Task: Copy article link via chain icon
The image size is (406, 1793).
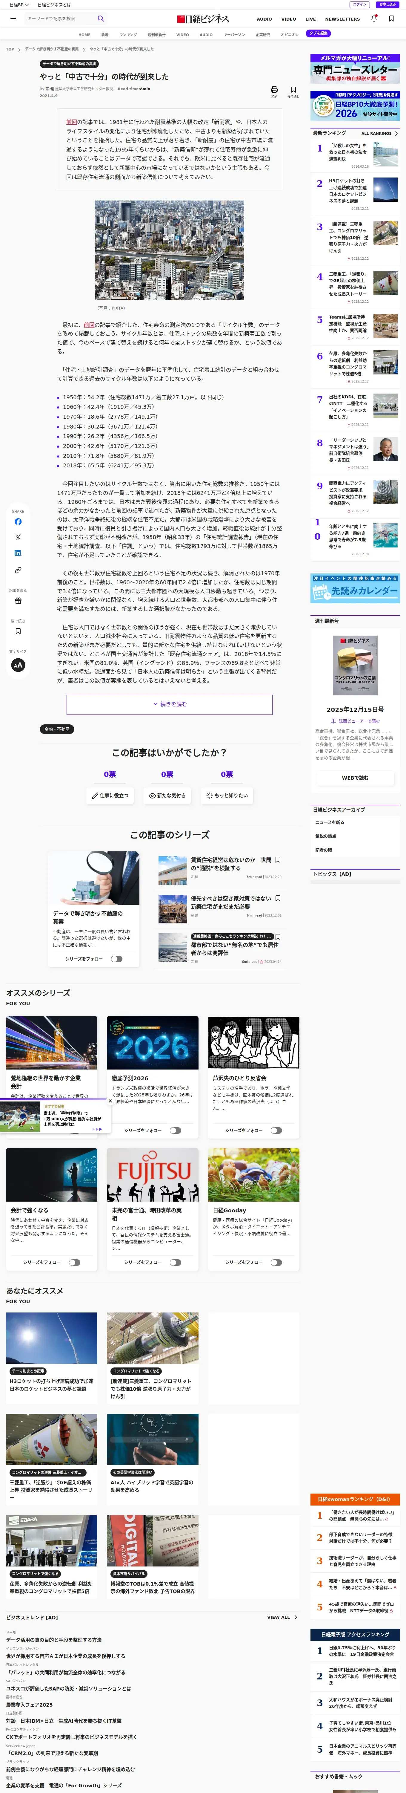Action: [18, 570]
